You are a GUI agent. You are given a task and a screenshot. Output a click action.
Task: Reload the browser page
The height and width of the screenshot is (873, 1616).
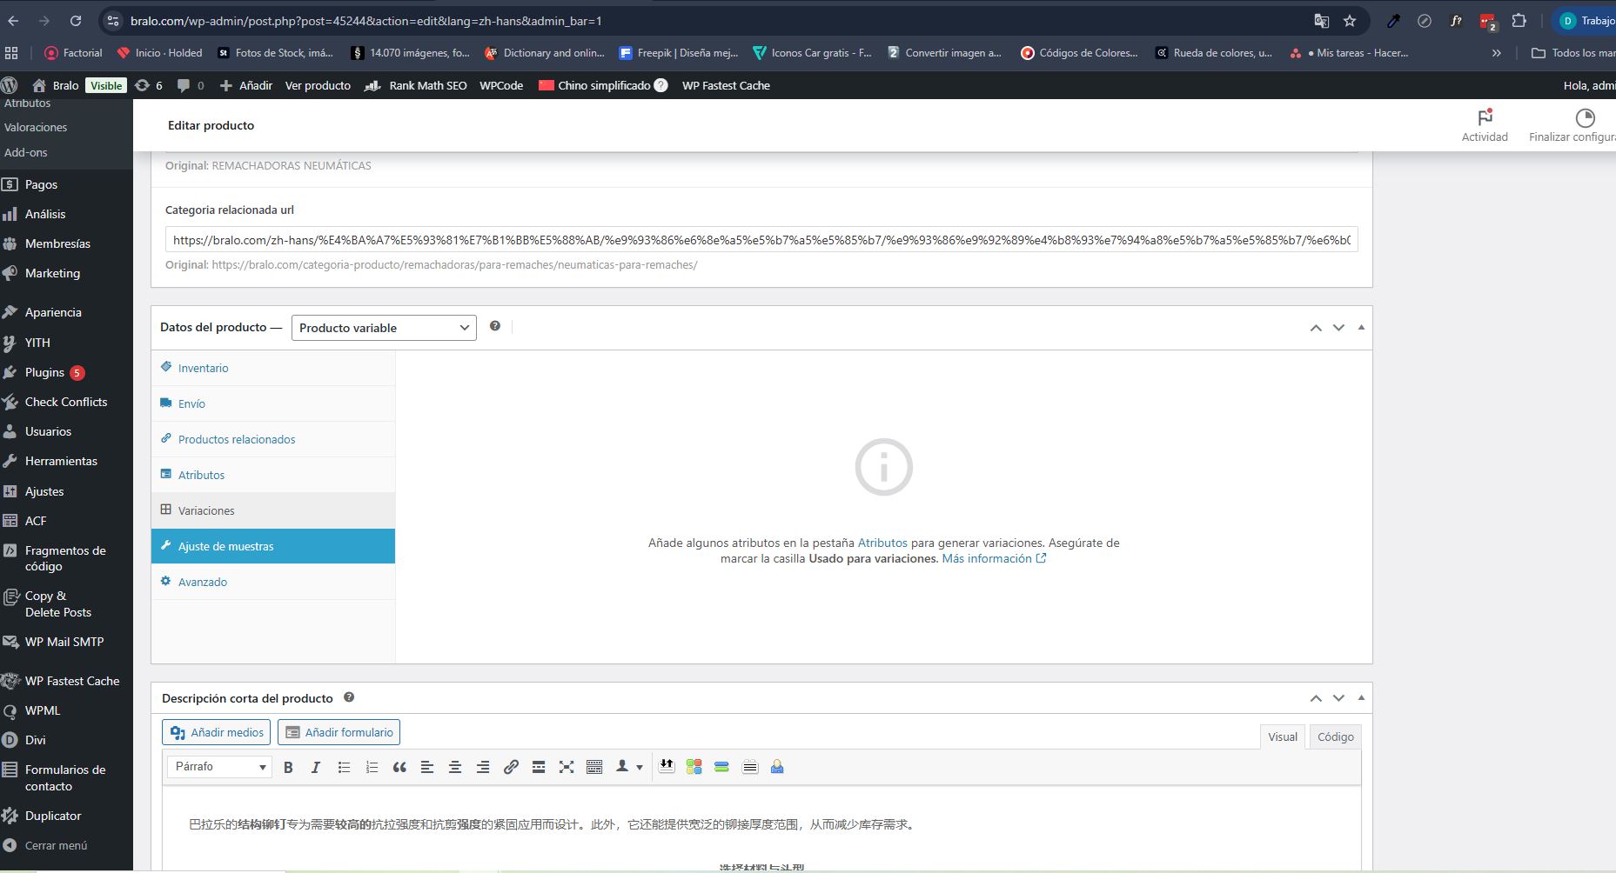point(76,21)
